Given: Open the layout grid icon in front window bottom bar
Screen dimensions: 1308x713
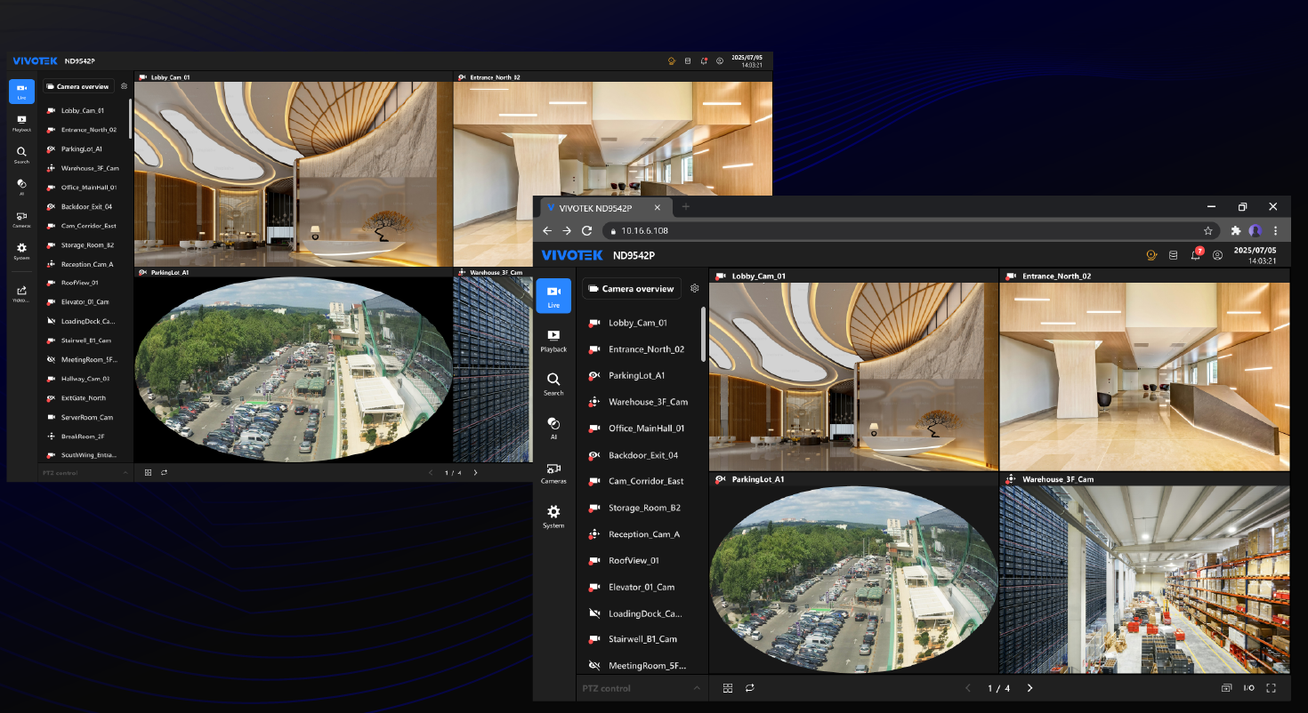Looking at the screenshot, I should (727, 688).
